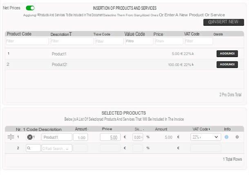Sort by the Product Code column header

(x=19, y=34)
